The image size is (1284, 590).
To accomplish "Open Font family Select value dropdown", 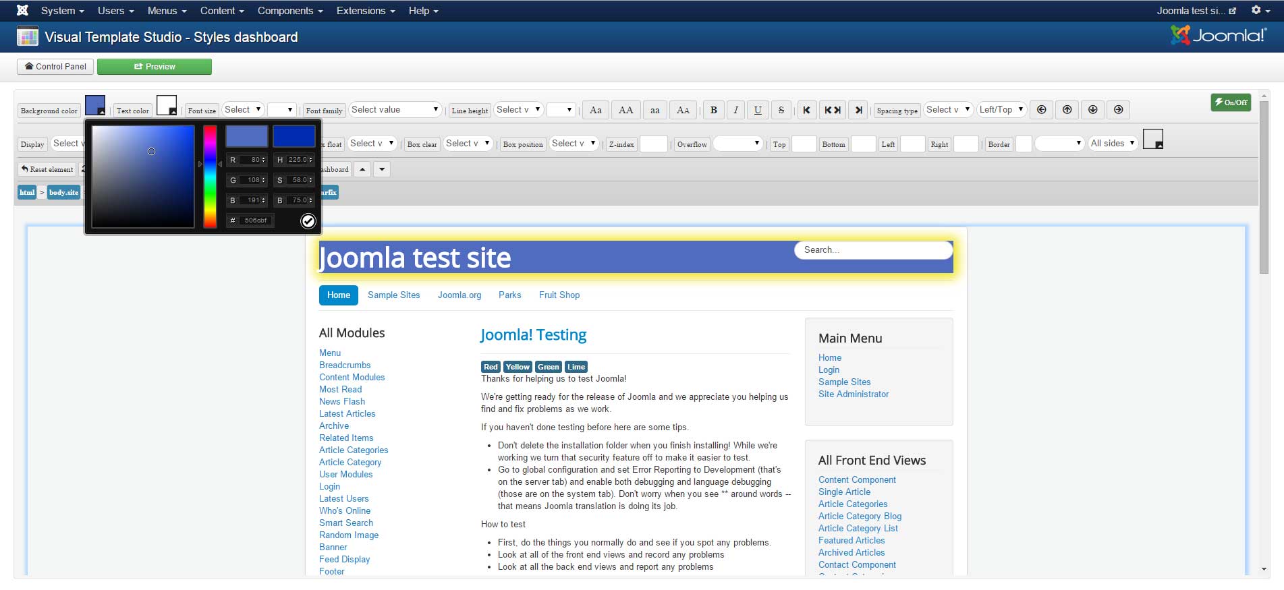I will (395, 109).
